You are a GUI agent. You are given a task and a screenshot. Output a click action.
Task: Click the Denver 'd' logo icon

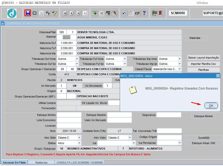(x=12, y=13)
